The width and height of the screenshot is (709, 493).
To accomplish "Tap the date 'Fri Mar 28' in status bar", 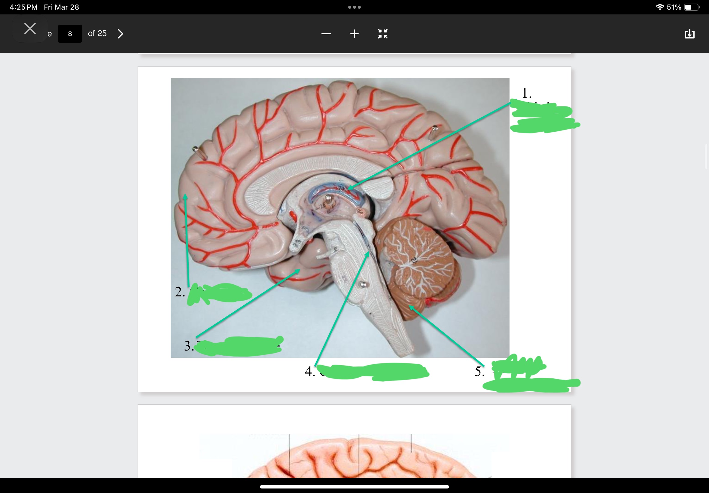I will [x=61, y=7].
